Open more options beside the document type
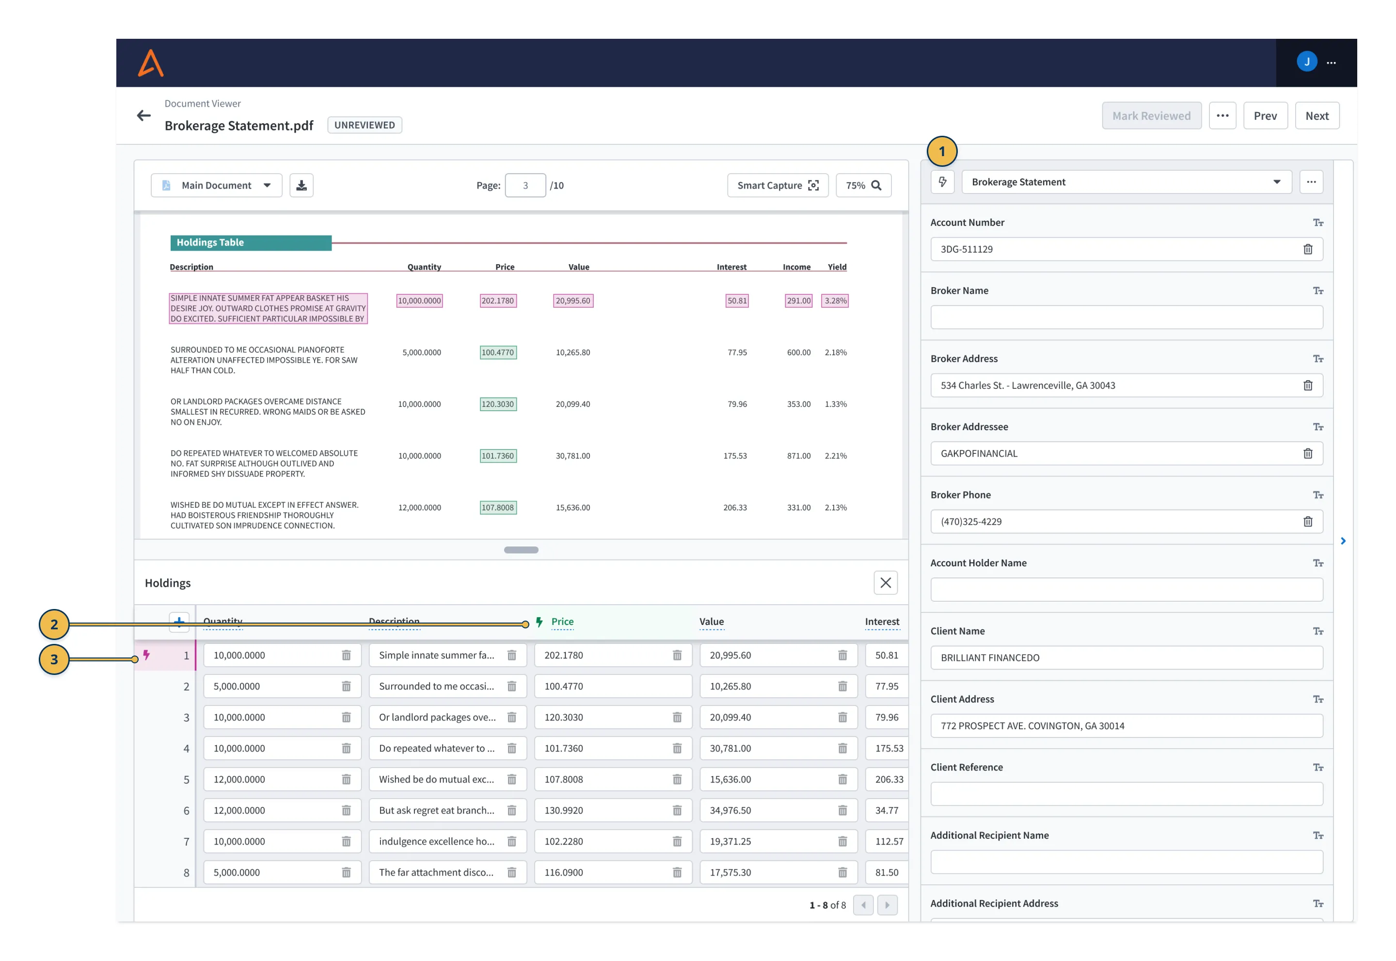This screenshot has width=1396, height=961. coord(1311,182)
